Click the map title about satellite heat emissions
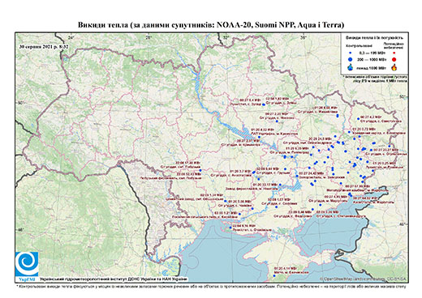The image size is (422, 298). pos(211,25)
